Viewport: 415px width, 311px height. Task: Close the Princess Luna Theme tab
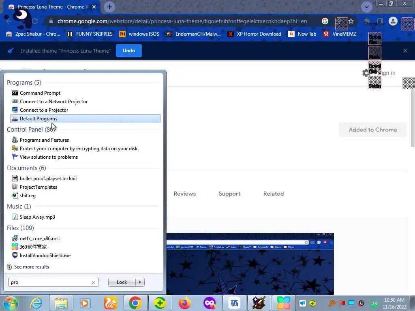pyautogui.click(x=94, y=7)
